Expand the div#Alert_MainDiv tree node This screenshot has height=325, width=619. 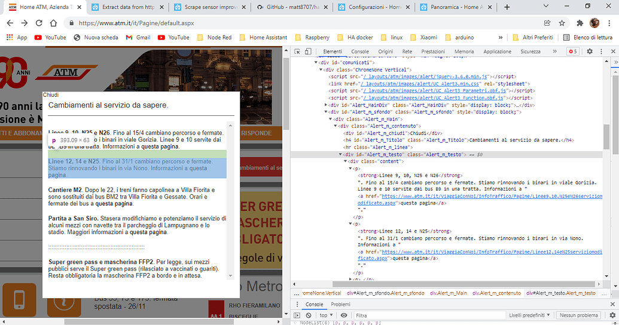point(326,105)
